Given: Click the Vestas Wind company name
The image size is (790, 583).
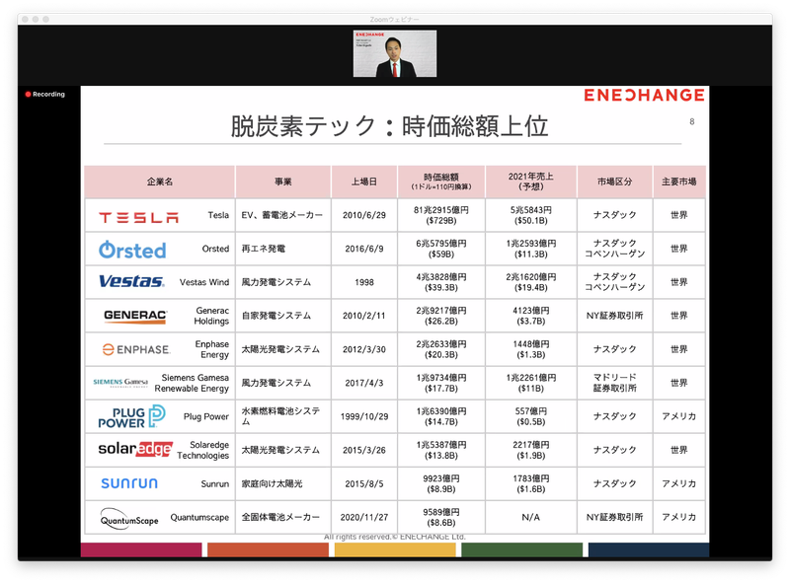Looking at the screenshot, I should click(x=204, y=282).
